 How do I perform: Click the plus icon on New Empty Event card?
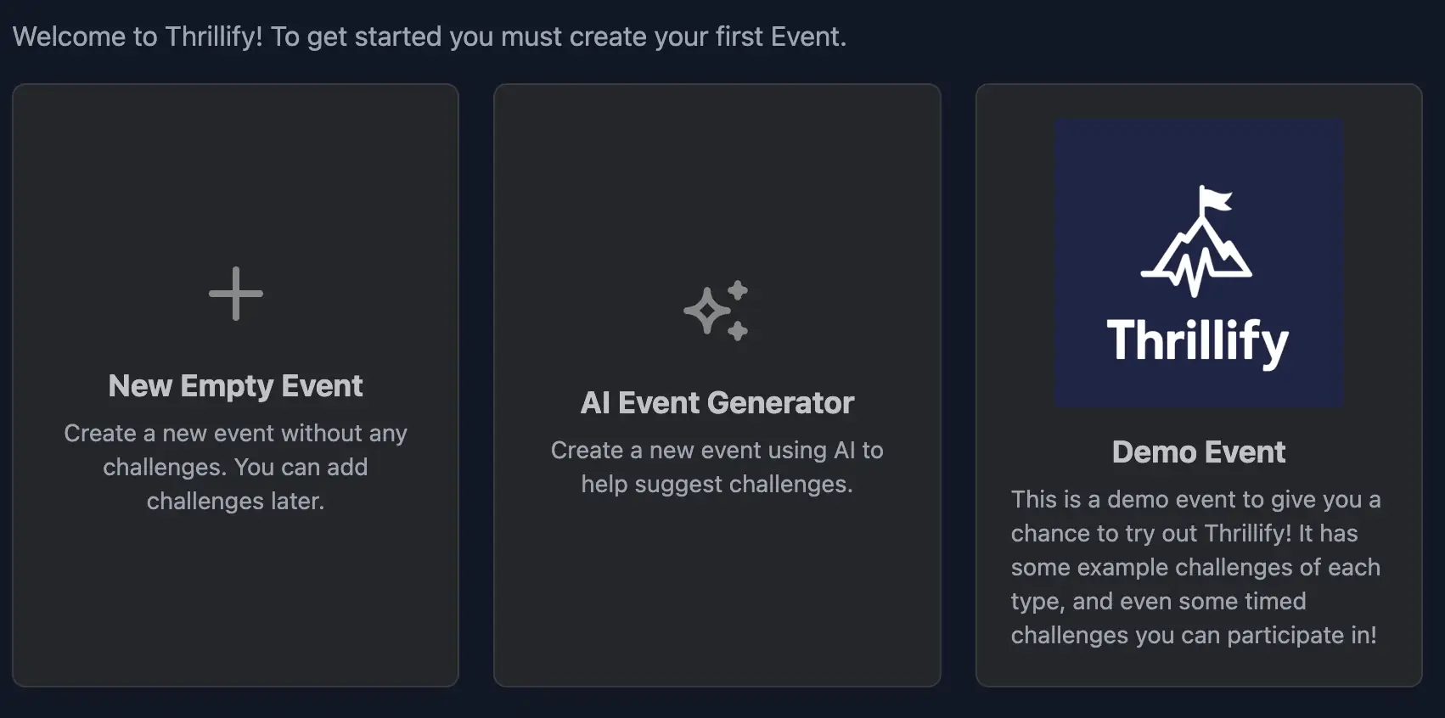click(235, 294)
